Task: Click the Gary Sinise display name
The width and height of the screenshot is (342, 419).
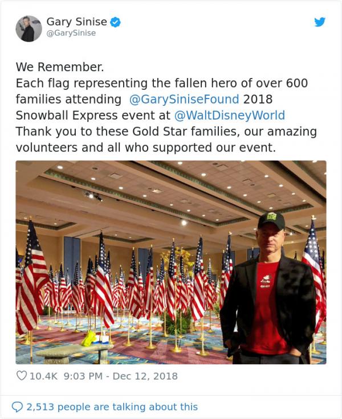Action: (x=76, y=22)
